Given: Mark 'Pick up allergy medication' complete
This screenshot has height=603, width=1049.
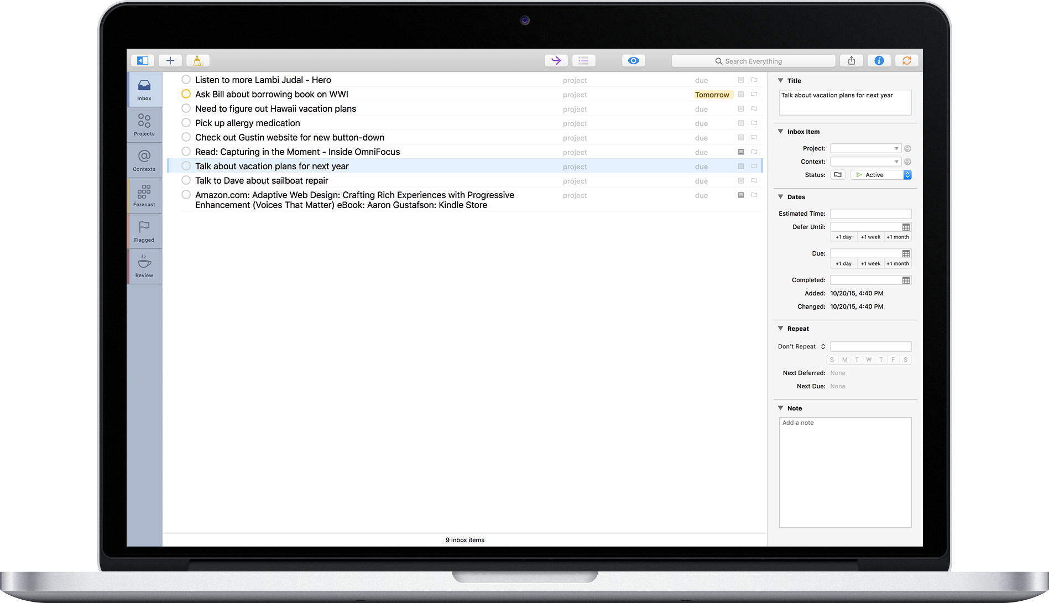Looking at the screenshot, I should [x=186, y=123].
